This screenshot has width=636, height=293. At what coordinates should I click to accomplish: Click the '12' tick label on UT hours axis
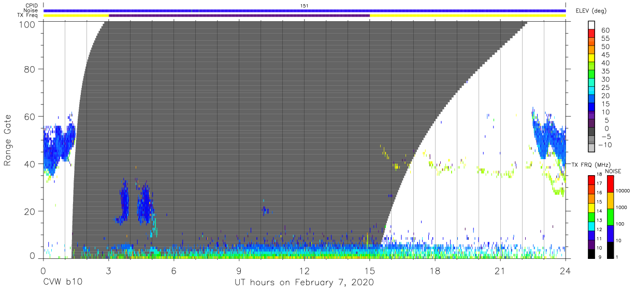click(305, 271)
